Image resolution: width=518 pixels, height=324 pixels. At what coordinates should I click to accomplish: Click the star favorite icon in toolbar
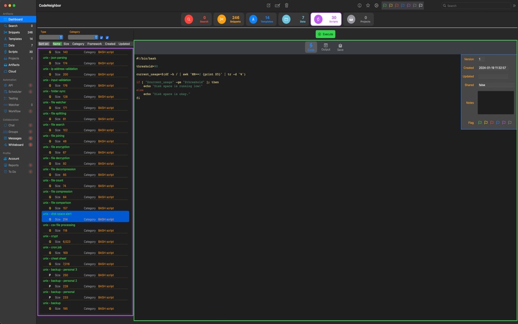[x=368, y=5]
